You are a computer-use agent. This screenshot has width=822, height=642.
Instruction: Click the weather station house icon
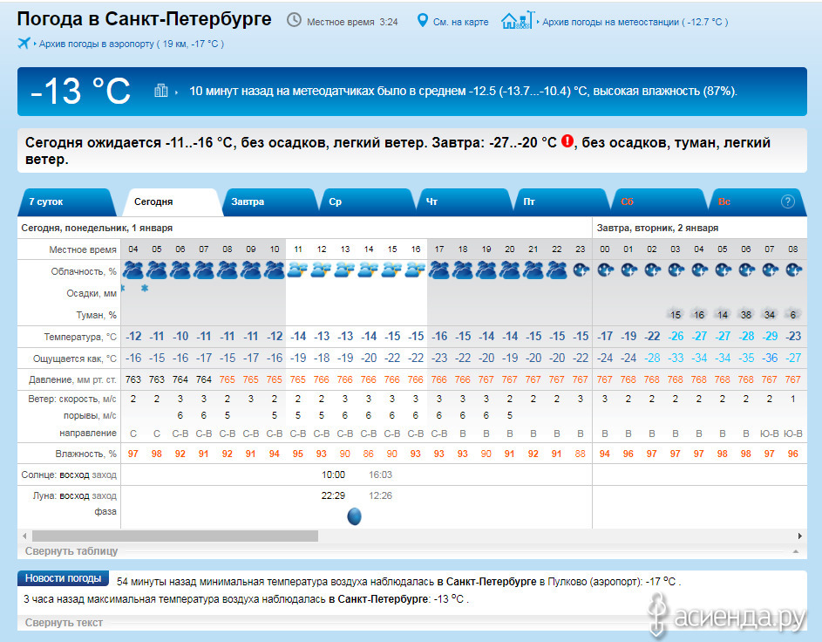(517, 20)
